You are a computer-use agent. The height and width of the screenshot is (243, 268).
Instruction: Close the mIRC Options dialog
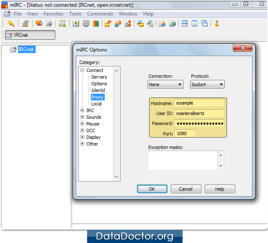pos(242,48)
